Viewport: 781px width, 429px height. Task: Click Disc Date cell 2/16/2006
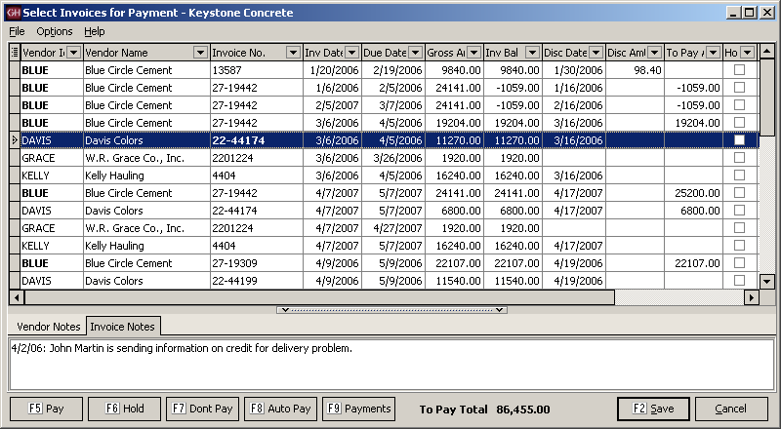pyautogui.click(x=574, y=105)
